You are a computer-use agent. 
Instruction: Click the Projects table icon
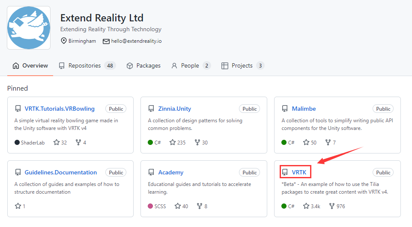[x=225, y=65]
